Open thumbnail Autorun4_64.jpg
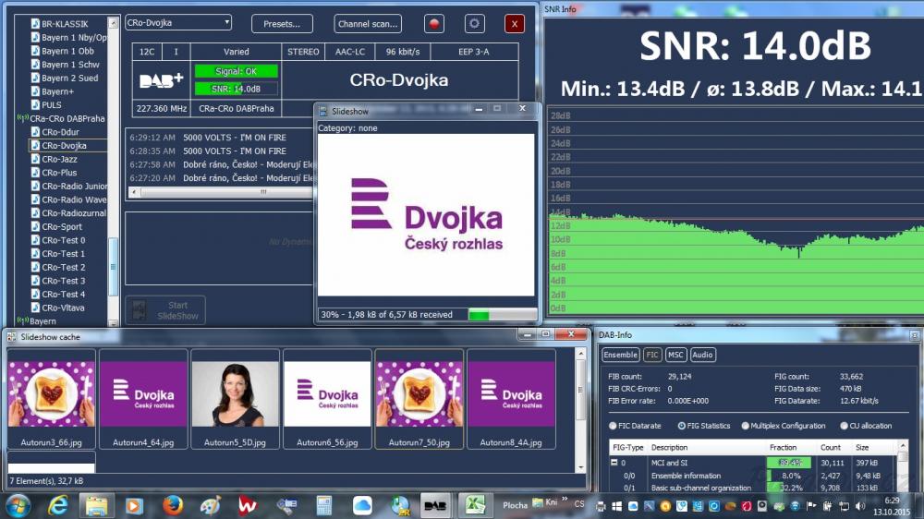 pyautogui.click(x=143, y=399)
